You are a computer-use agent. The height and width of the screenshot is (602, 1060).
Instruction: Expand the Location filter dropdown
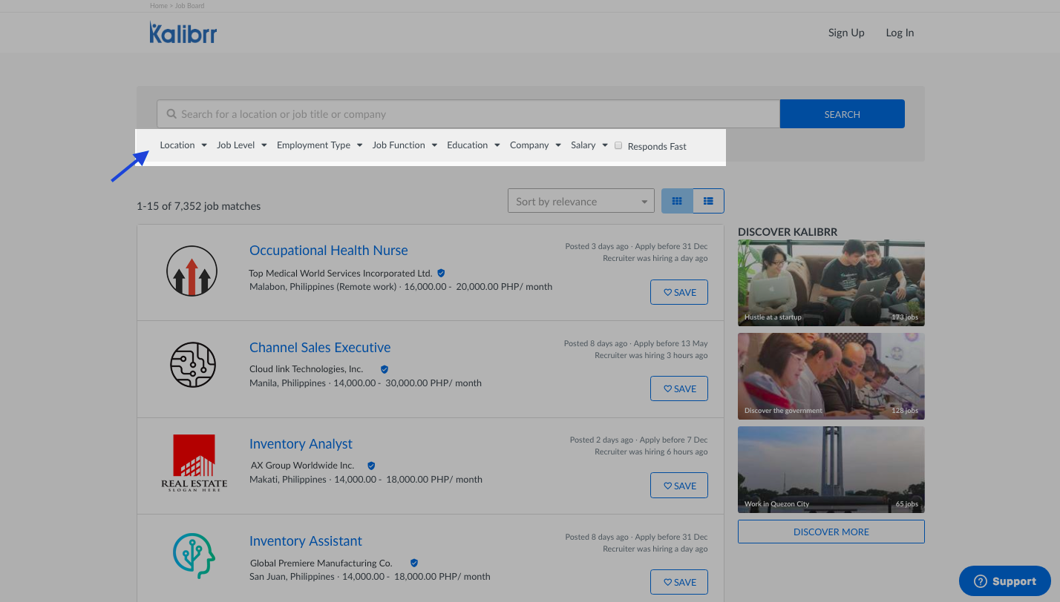pos(183,145)
